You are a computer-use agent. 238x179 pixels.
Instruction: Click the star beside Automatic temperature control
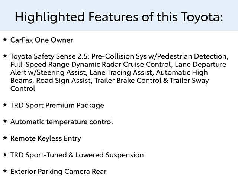tap(5, 121)
